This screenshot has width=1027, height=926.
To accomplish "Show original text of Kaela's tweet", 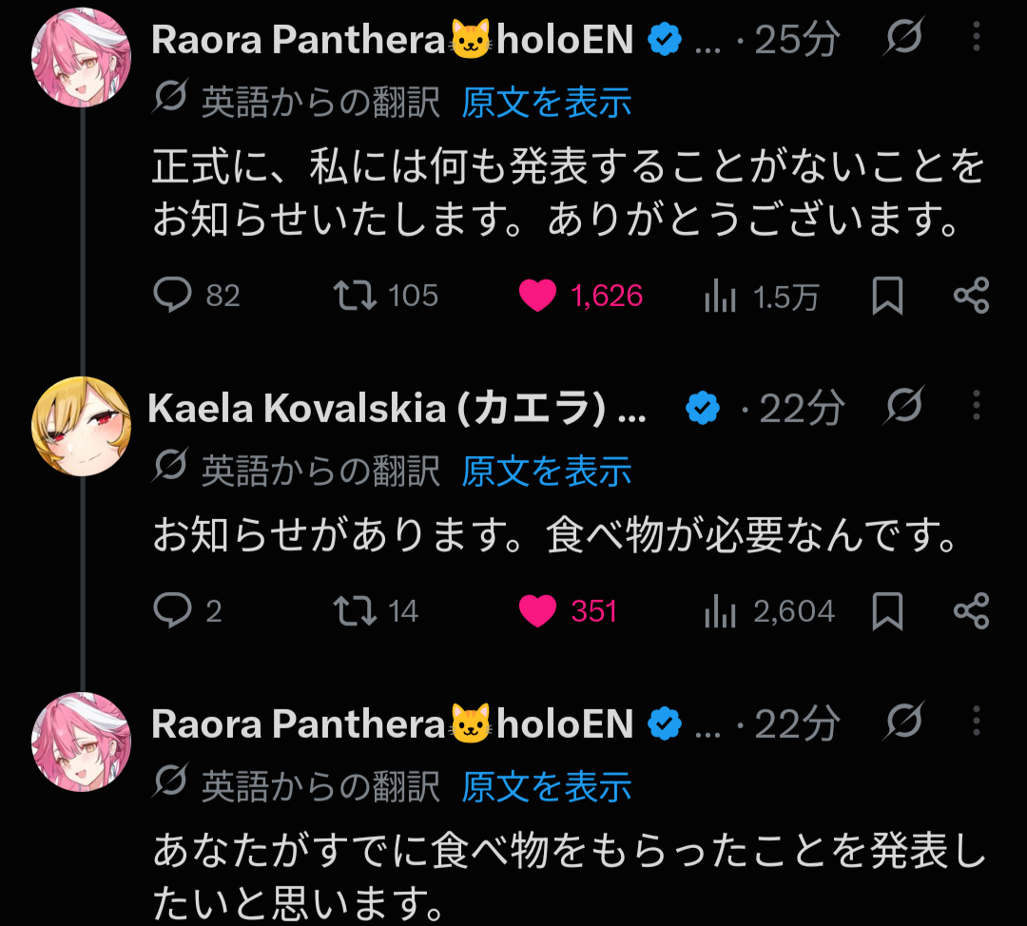I will pyautogui.click(x=546, y=471).
